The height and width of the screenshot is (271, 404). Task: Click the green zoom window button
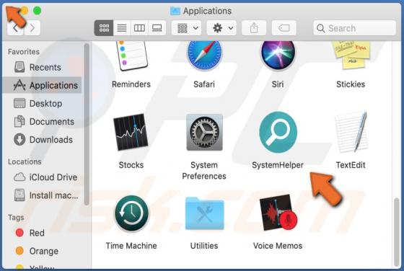pyautogui.click(x=38, y=11)
